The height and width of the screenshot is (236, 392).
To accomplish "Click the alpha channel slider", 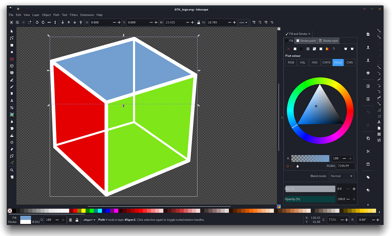I will [x=310, y=158].
